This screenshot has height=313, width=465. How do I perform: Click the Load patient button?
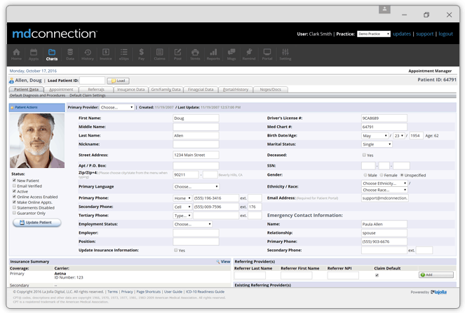tap(118, 81)
